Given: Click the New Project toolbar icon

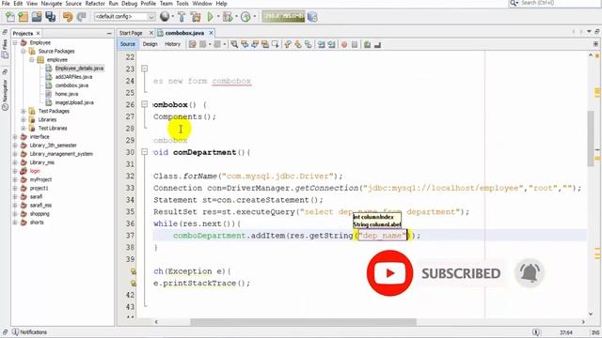Looking at the screenshot, I should tap(23, 17).
